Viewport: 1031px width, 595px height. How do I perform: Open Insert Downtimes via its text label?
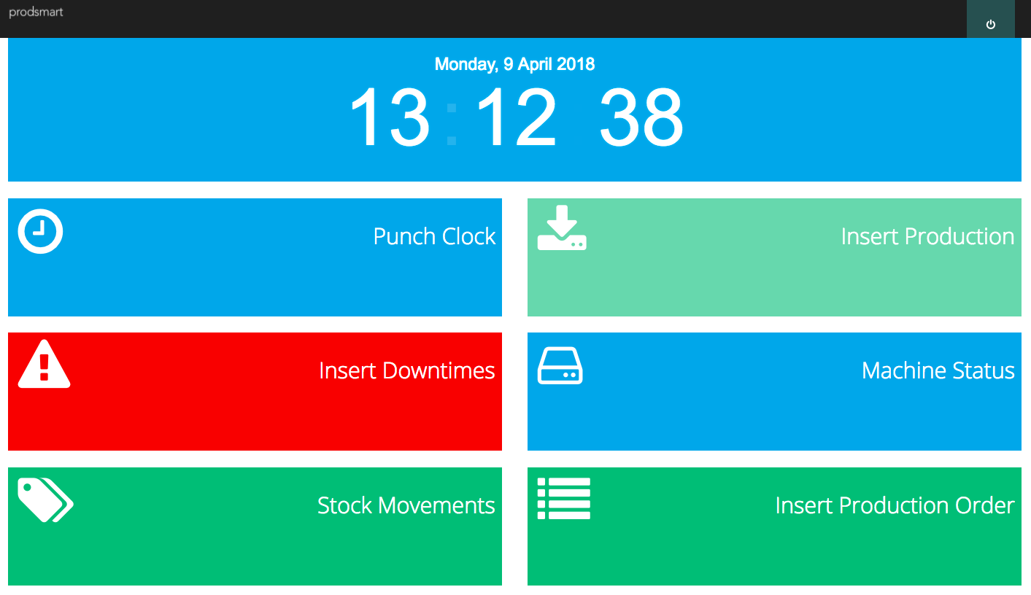point(406,370)
